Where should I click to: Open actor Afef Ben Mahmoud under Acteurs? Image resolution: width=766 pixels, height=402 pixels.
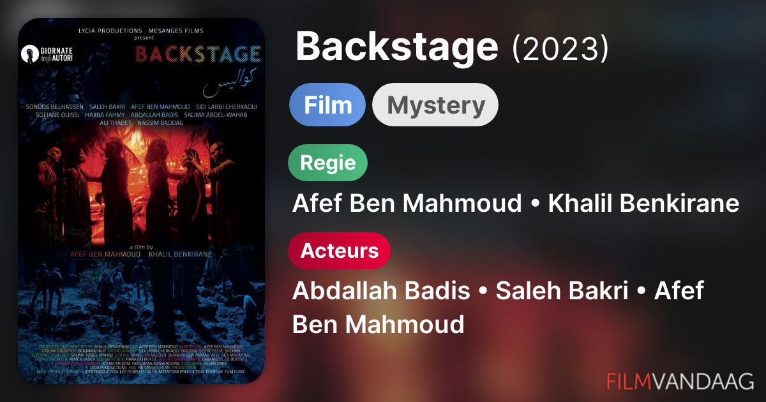(498, 308)
